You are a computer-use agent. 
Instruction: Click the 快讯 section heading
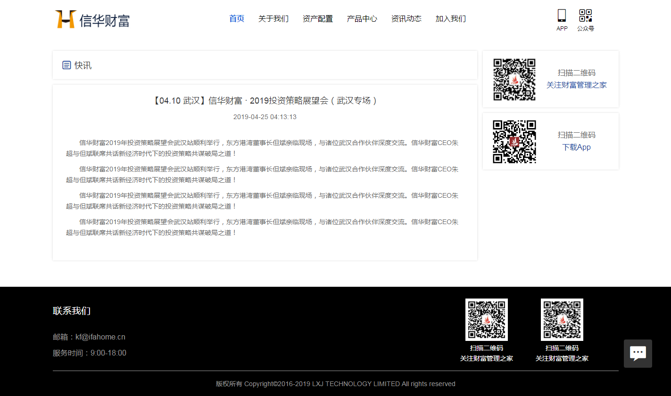[x=83, y=65]
